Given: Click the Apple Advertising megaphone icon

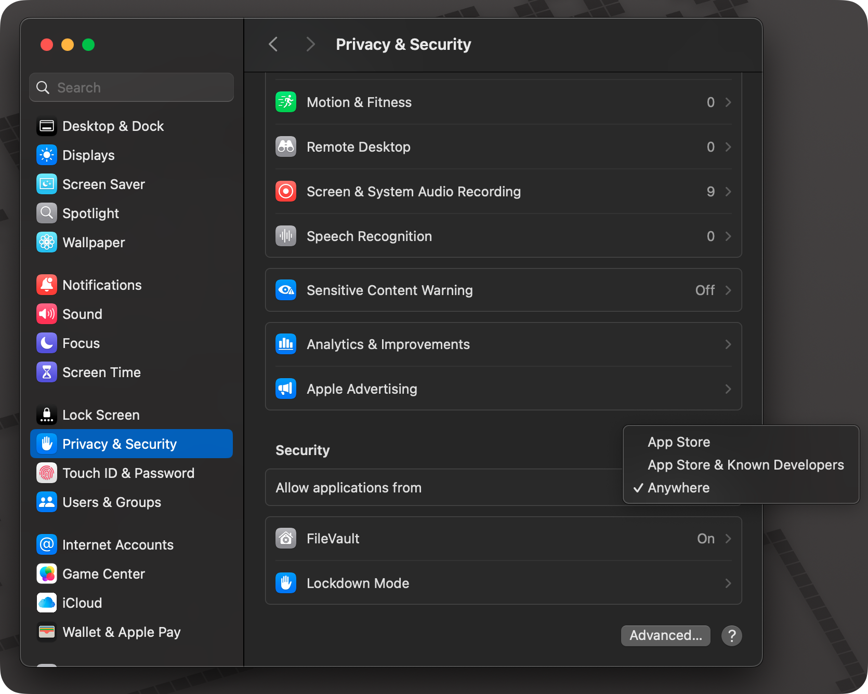Looking at the screenshot, I should pyautogui.click(x=286, y=389).
